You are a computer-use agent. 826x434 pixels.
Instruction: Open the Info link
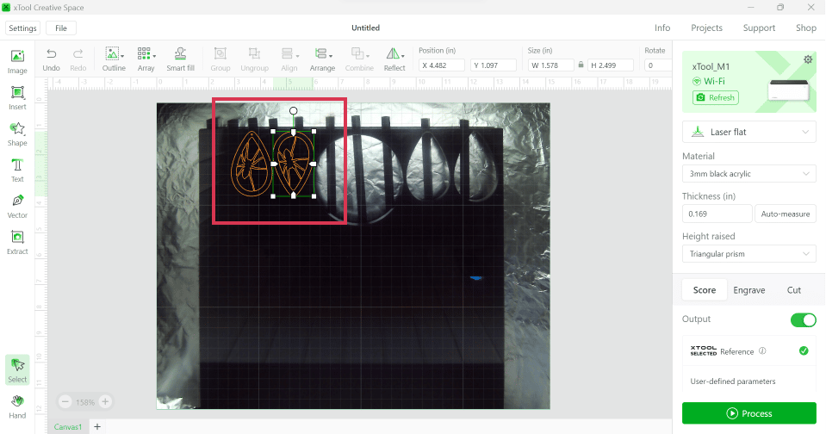[662, 28]
